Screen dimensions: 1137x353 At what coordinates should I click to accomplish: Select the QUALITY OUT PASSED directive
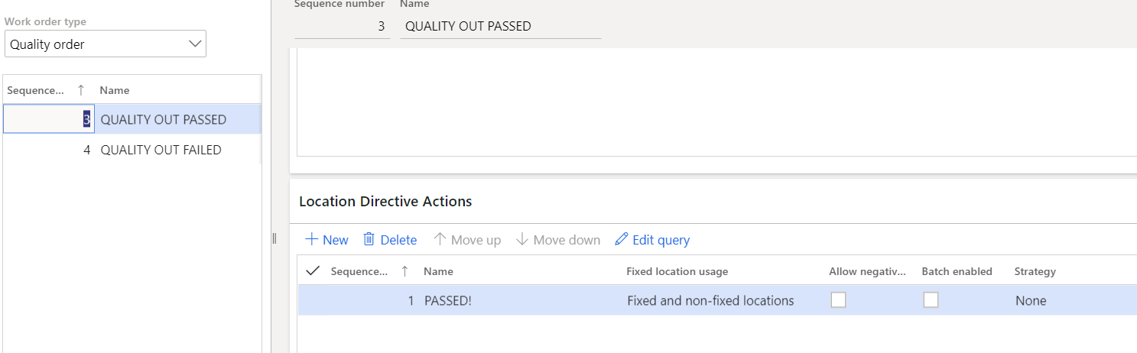163,119
